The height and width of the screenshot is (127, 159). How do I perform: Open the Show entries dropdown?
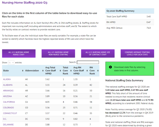(x=11, y=63)
